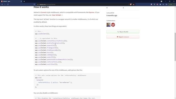This screenshot has width=176, height=99.
Task: Click the helmet.xssFilter() code line
Action: coord(46,64)
